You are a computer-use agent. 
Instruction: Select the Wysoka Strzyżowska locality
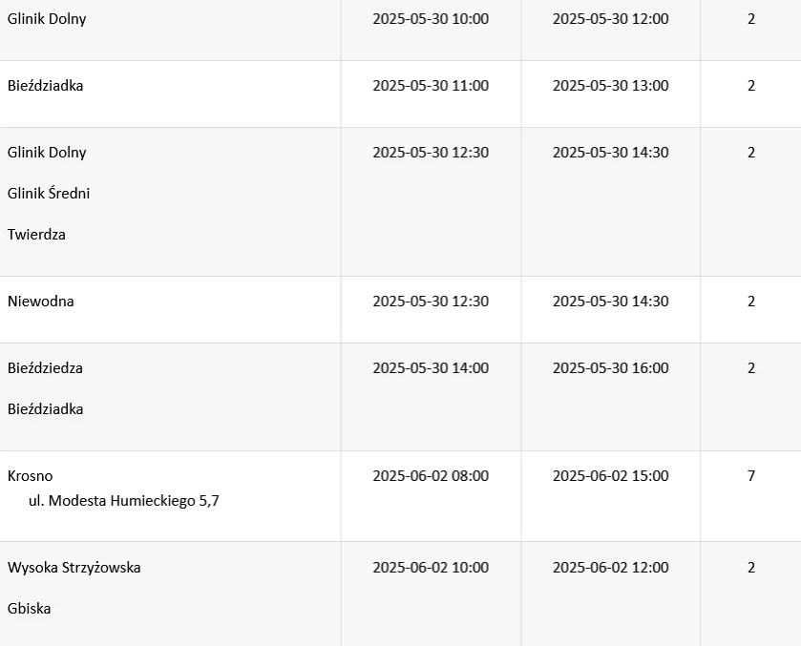[74, 568]
